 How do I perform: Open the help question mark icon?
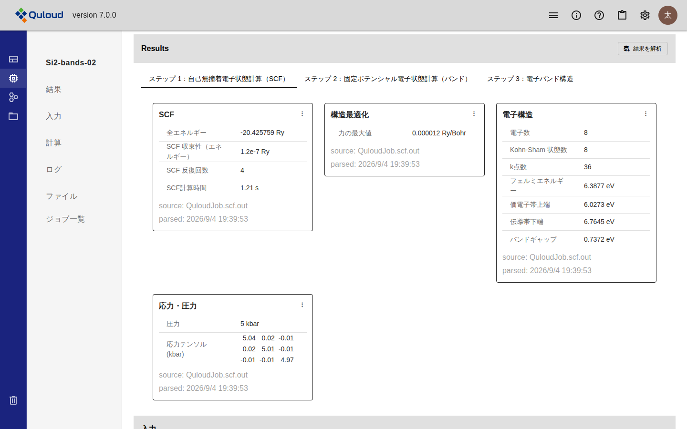click(599, 15)
